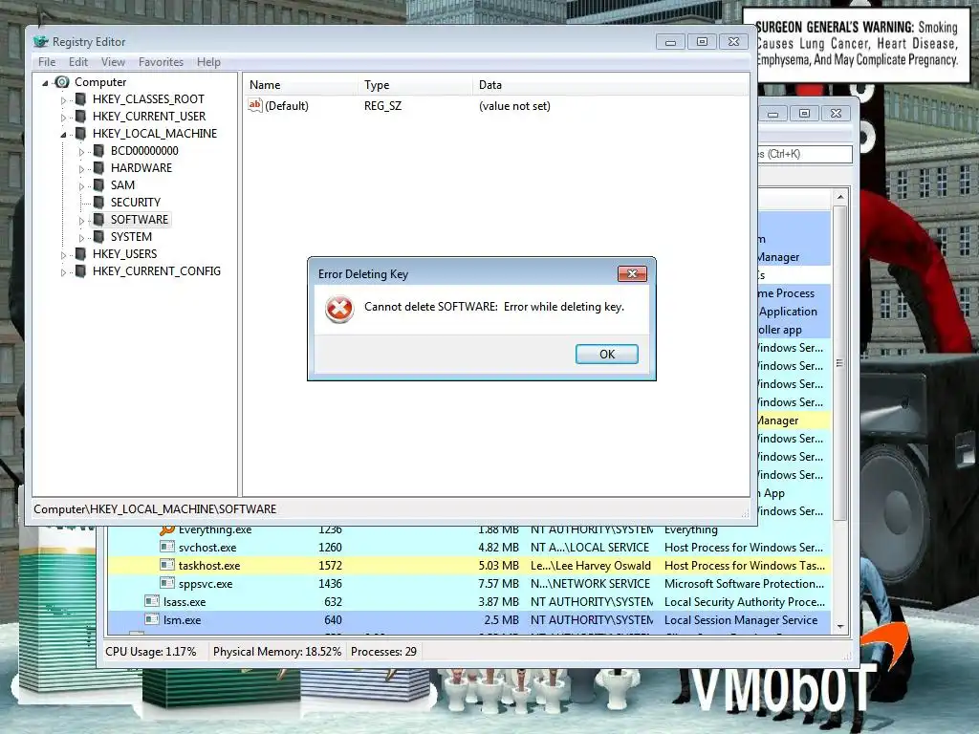Click the (value not set) data cell

click(x=514, y=105)
